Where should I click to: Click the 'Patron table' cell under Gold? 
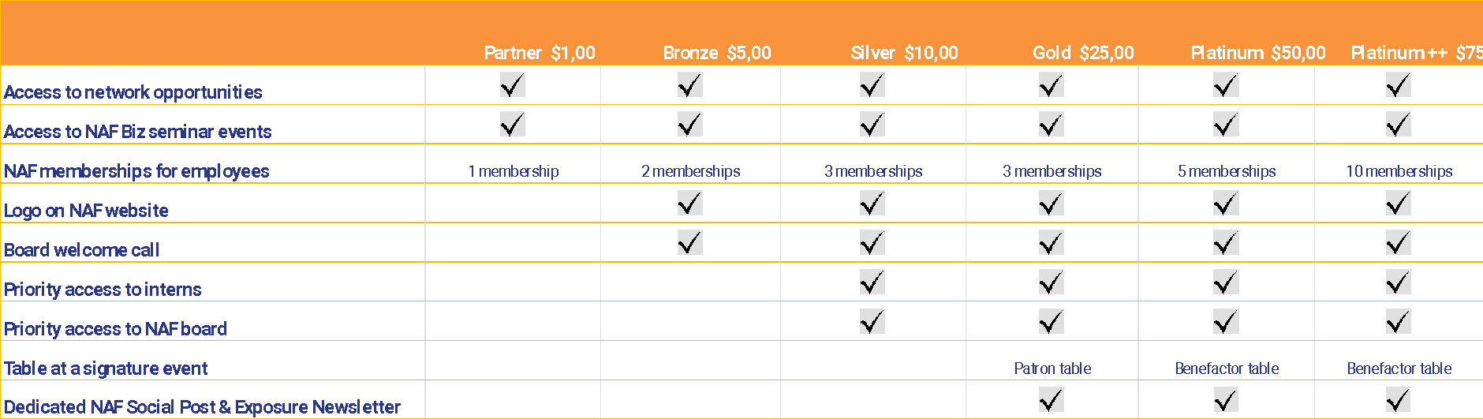1052,368
